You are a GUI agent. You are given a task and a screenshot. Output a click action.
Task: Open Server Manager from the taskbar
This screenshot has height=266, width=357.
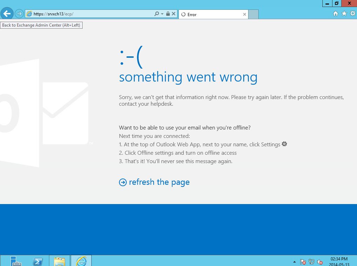coord(16,261)
